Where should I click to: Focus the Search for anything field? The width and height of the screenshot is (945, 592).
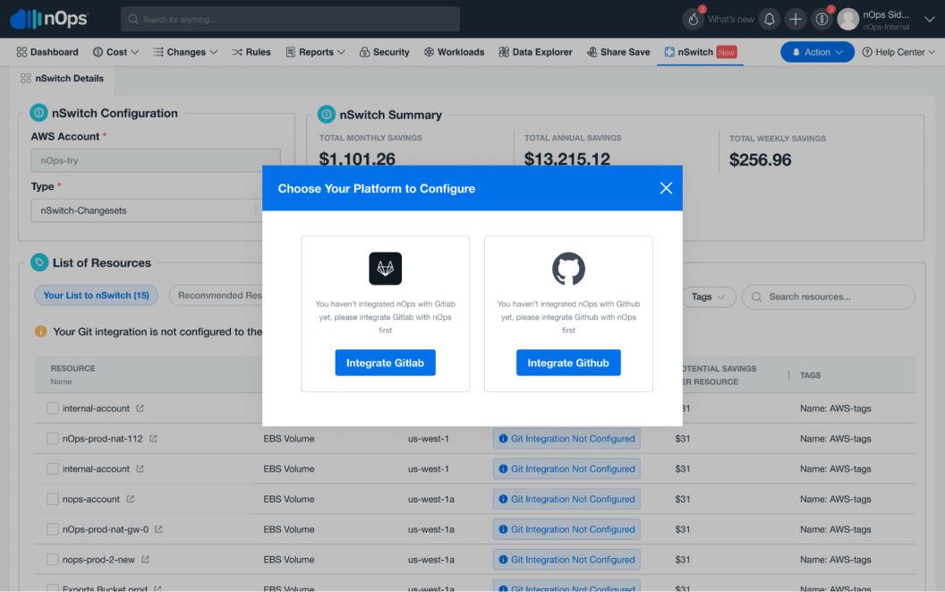point(291,20)
